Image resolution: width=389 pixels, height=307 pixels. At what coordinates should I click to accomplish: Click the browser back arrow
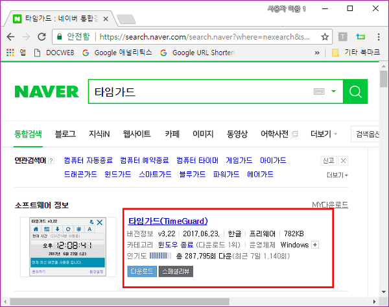10,37
